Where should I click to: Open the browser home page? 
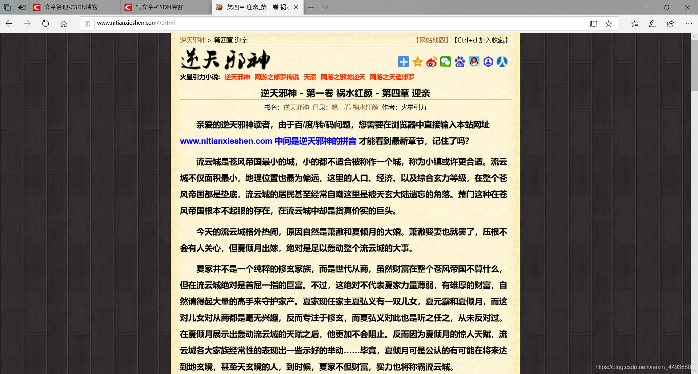point(64,24)
